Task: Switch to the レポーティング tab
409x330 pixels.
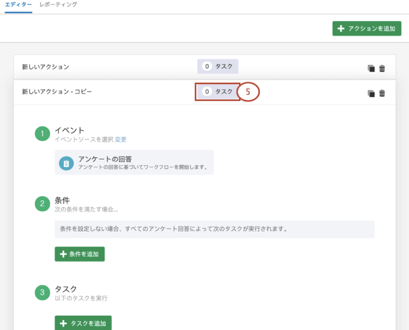Action: click(x=58, y=5)
